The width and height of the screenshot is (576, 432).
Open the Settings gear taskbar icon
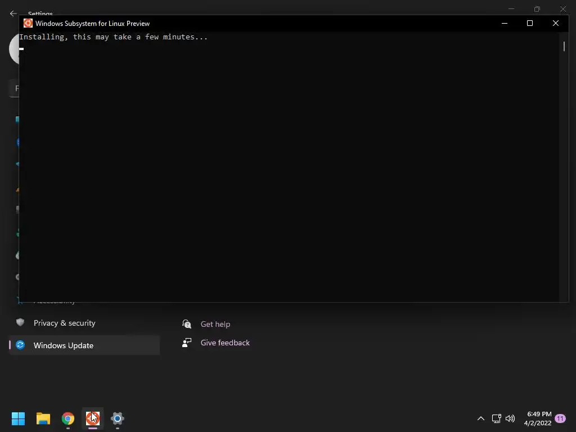pyautogui.click(x=118, y=418)
